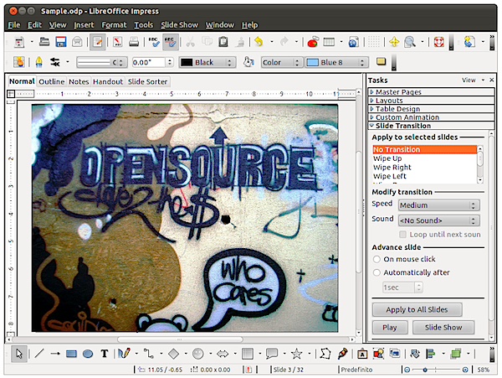
Task: Insert a chart with the Chart icon
Action: 312,42
